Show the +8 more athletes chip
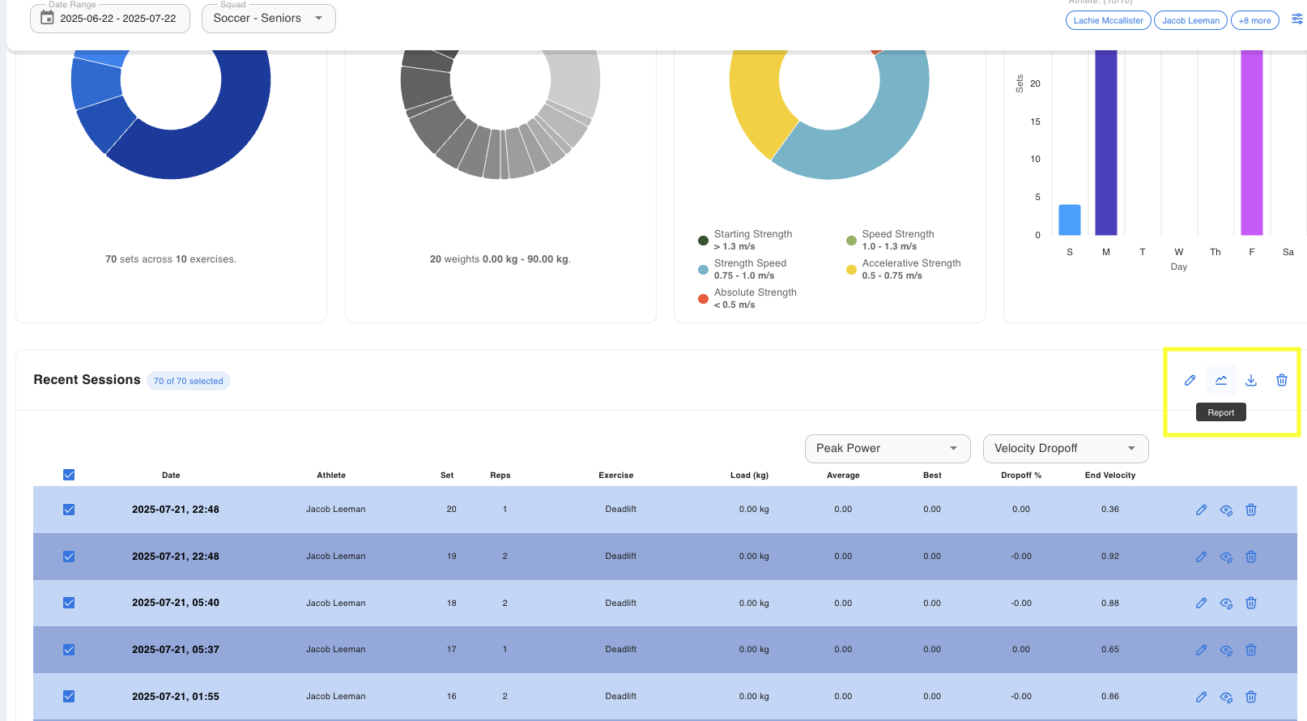The image size is (1307, 721). (1254, 20)
